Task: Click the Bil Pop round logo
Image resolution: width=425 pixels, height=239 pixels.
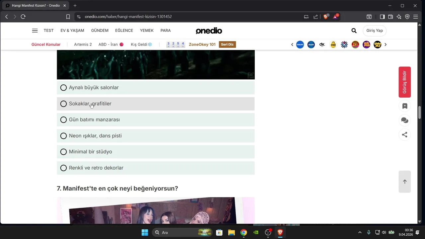Action: coord(367,44)
